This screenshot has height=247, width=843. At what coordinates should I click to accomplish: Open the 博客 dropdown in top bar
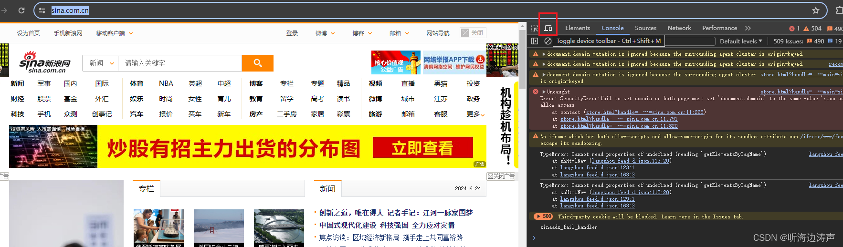click(x=362, y=33)
